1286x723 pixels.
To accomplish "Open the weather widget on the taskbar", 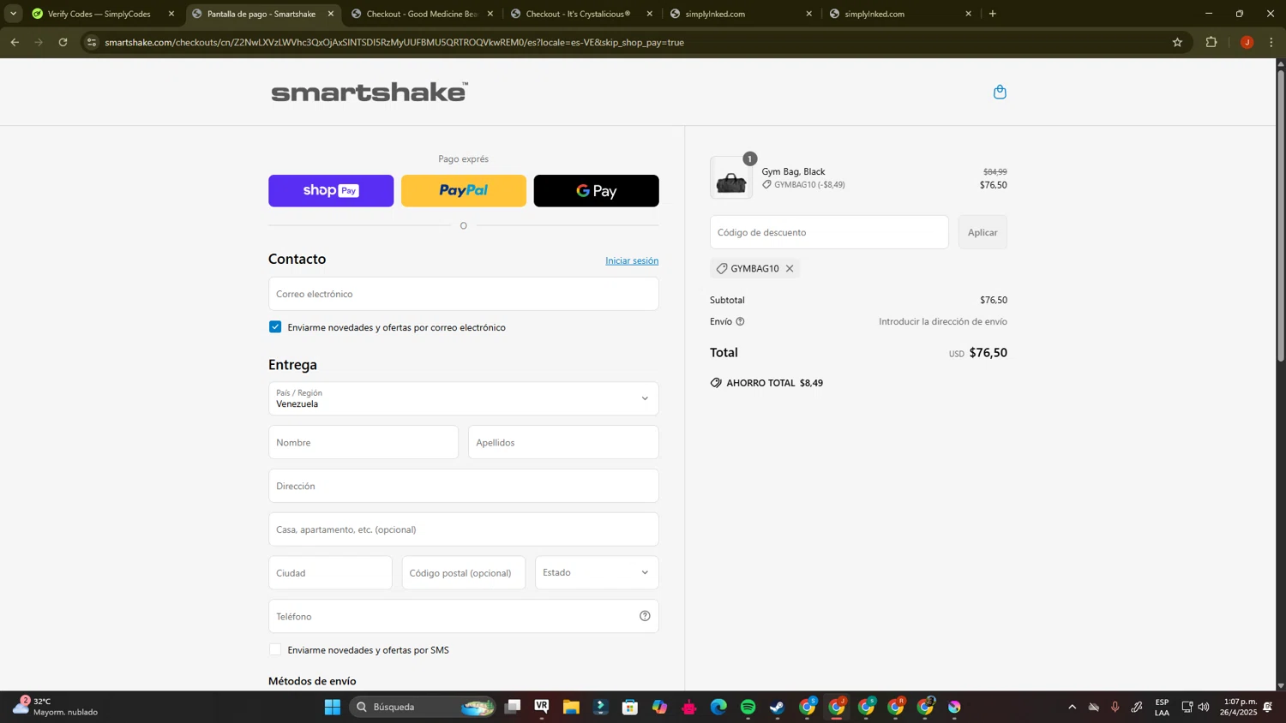I will 55,707.
